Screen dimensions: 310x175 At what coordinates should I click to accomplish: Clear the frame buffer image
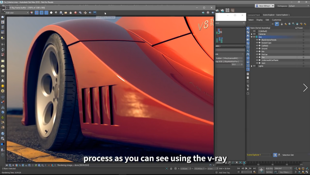tap(71, 13)
